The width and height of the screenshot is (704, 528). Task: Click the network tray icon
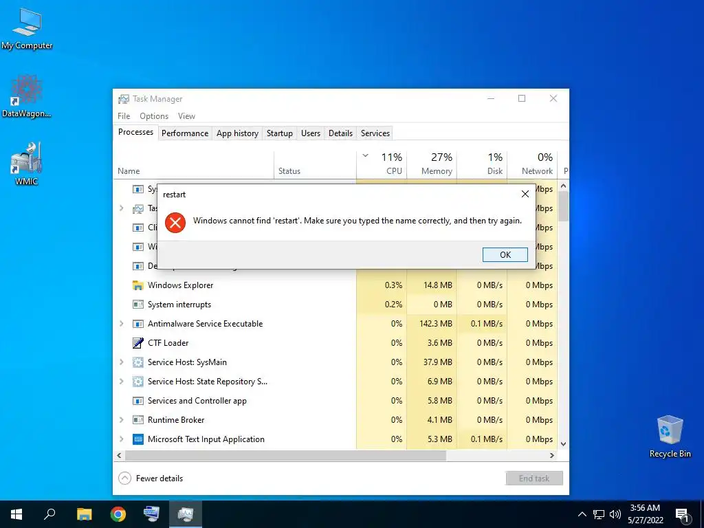[599, 514]
